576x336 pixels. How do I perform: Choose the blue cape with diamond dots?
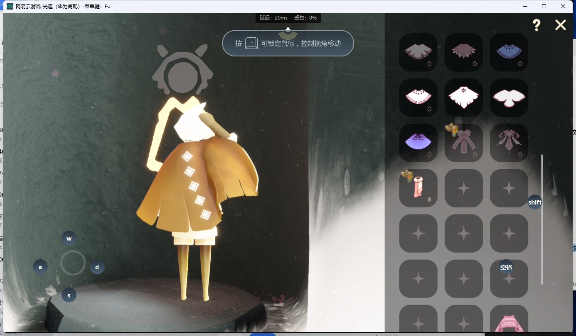coord(509,52)
